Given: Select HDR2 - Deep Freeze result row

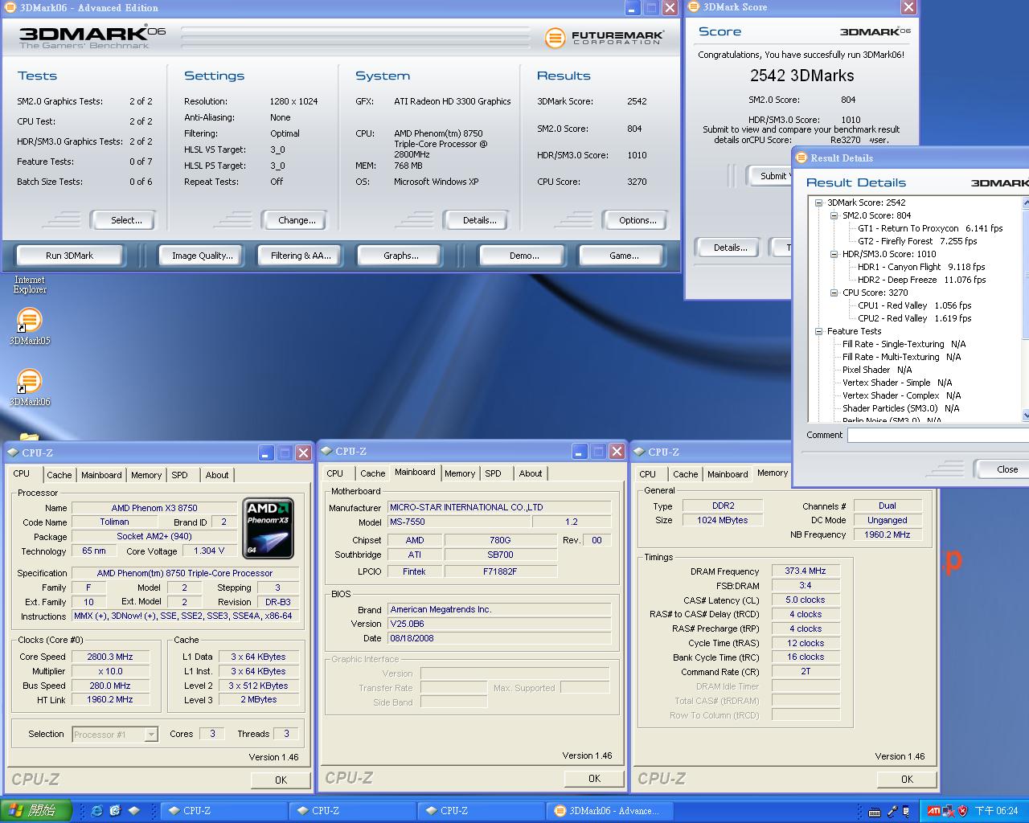Looking at the screenshot, I should click(x=921, y=280).
